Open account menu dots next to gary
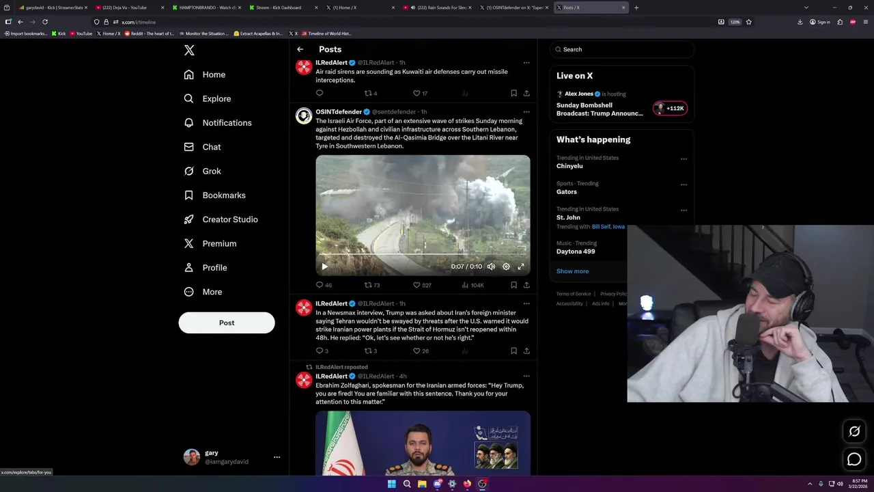 277,457
